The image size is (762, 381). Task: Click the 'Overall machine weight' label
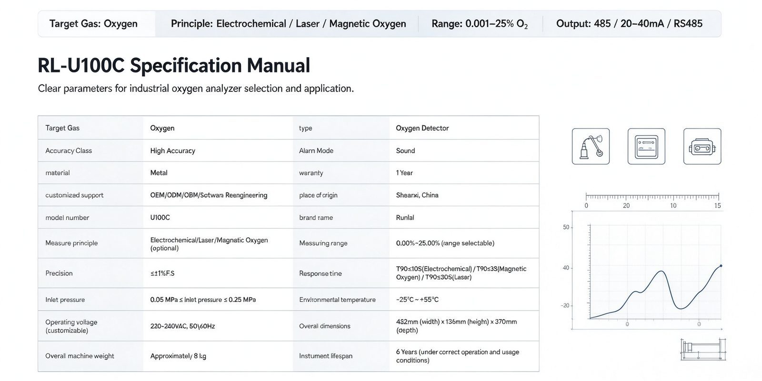[80, 356]
